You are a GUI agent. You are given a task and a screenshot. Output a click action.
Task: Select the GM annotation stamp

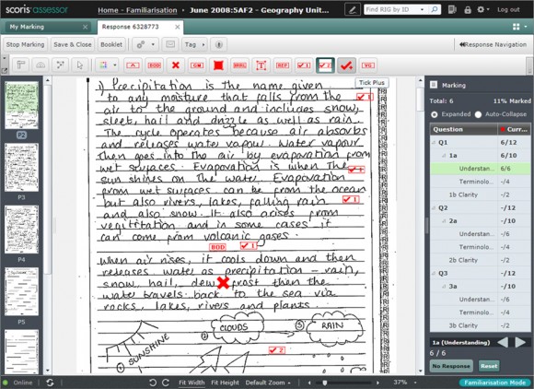(197, 65)
